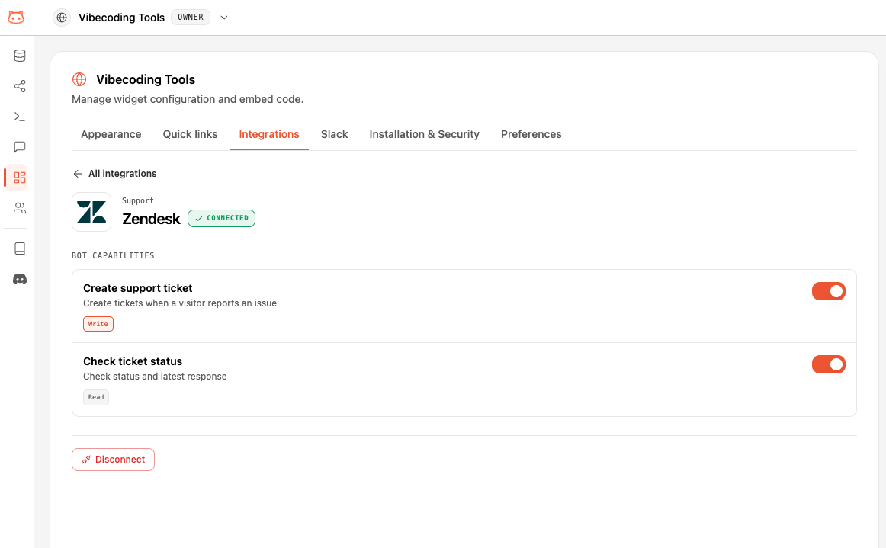Disable the Create support ticket toggle
886x548 pixels.
click(828, 291)
